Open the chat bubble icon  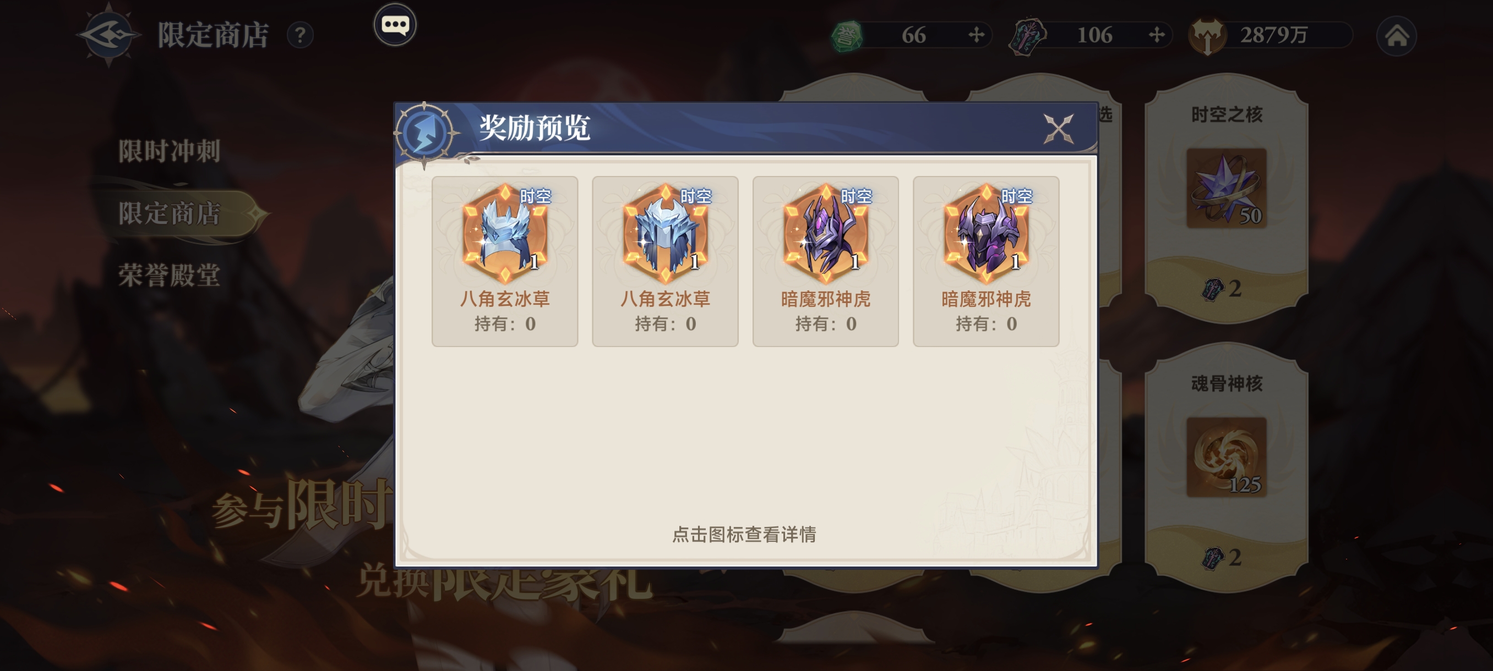395,25
